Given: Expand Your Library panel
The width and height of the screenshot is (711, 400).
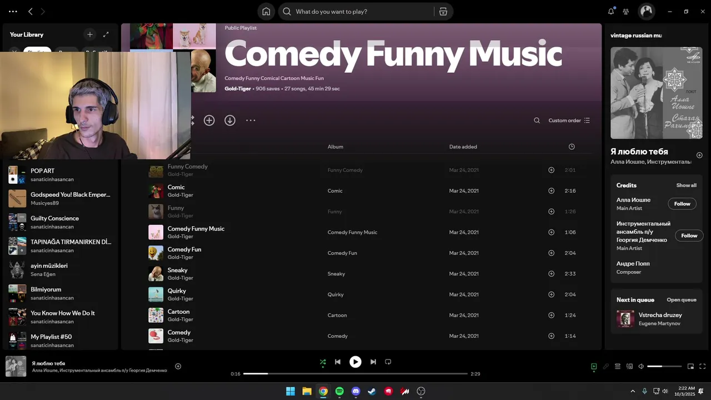Looking at the screenshot, I should [106, 34].
